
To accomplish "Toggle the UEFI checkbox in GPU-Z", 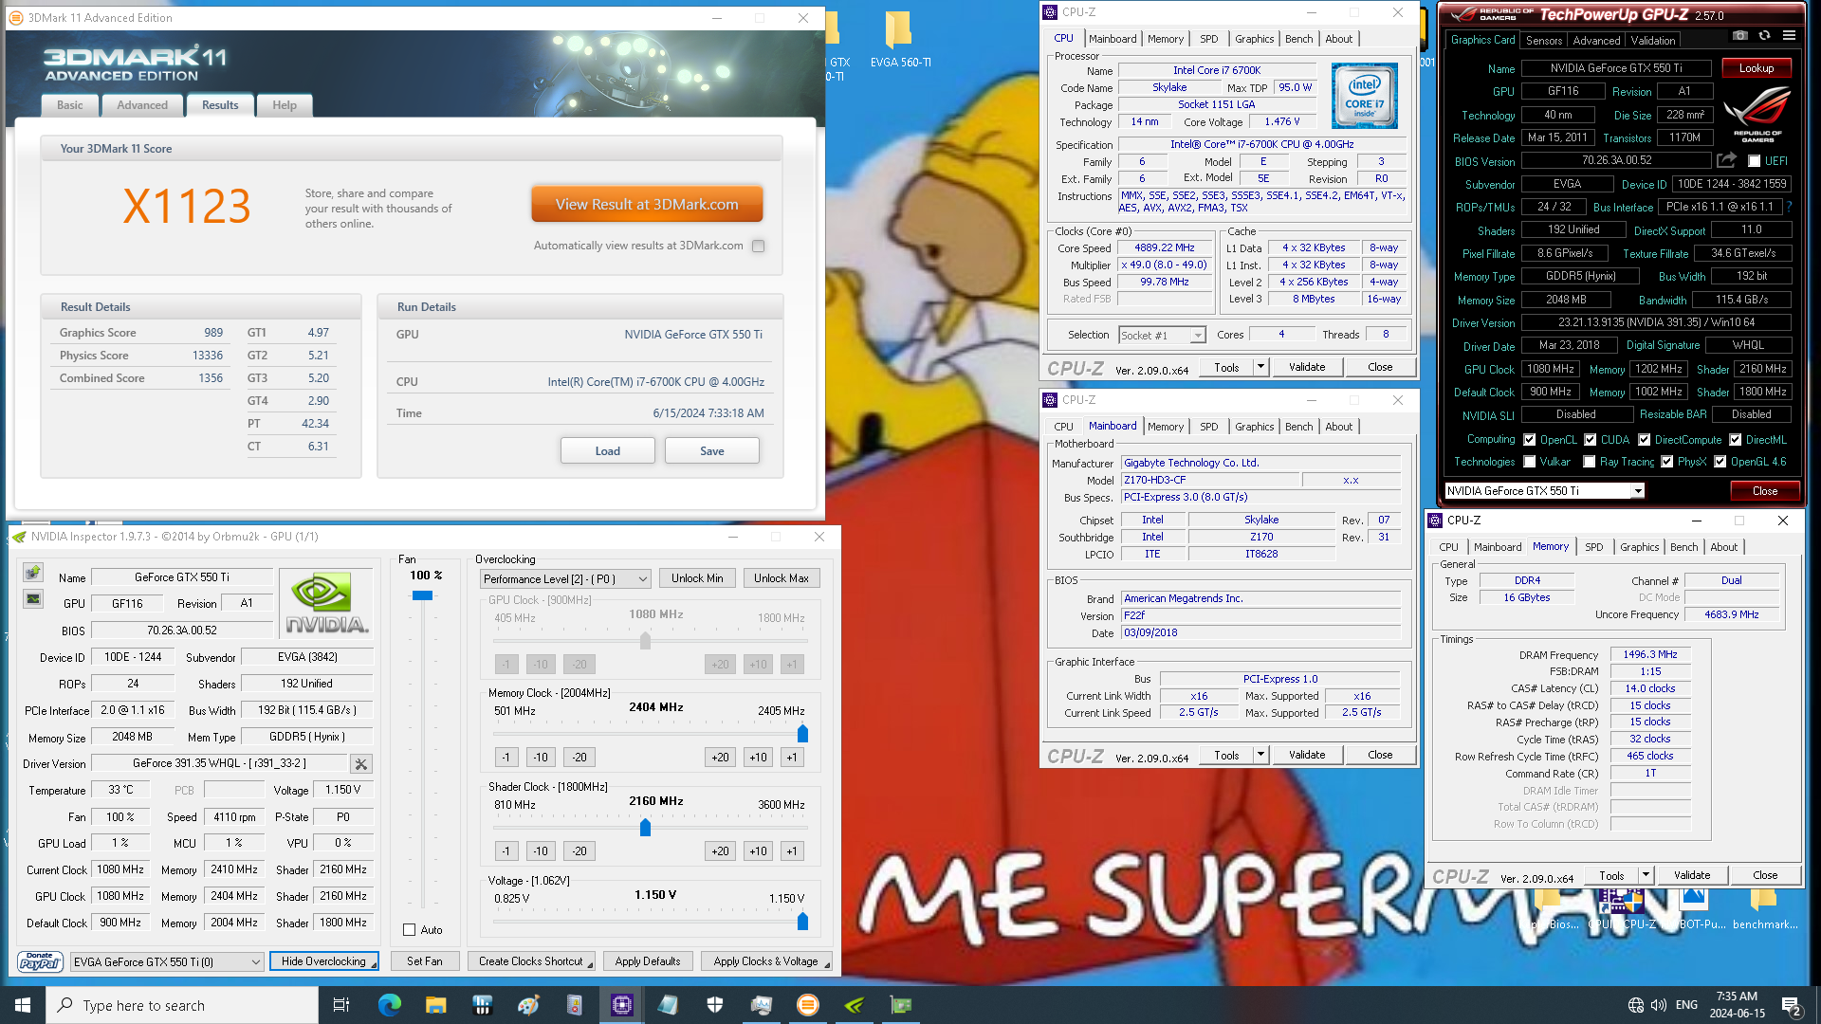I will (1755, 161).
